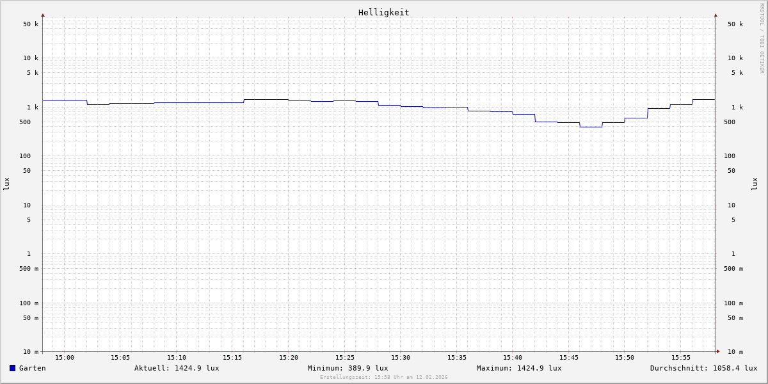
Task: Click the Maximum 1424.9 lux value
Action: [519, 368]
